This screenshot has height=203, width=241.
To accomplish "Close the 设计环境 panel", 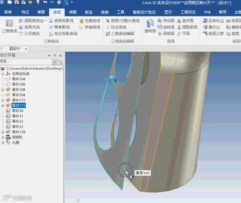I will [x=60, y=55].
